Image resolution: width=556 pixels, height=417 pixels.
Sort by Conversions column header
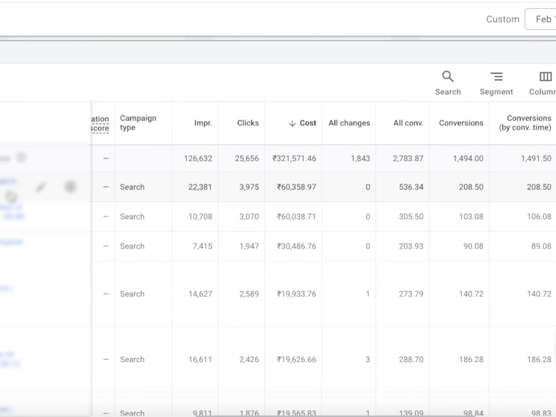(x=461, y=123)
